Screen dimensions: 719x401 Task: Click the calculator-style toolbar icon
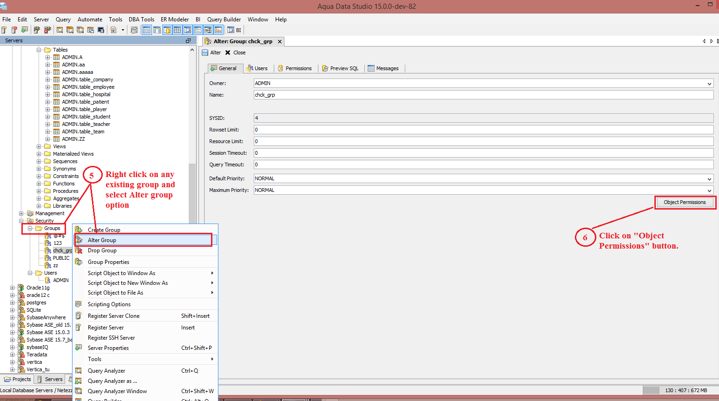(134, 30)
